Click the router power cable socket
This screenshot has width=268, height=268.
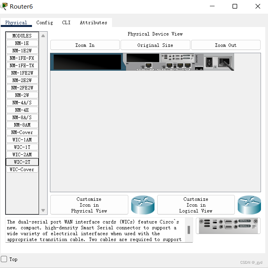click(224, 63)
